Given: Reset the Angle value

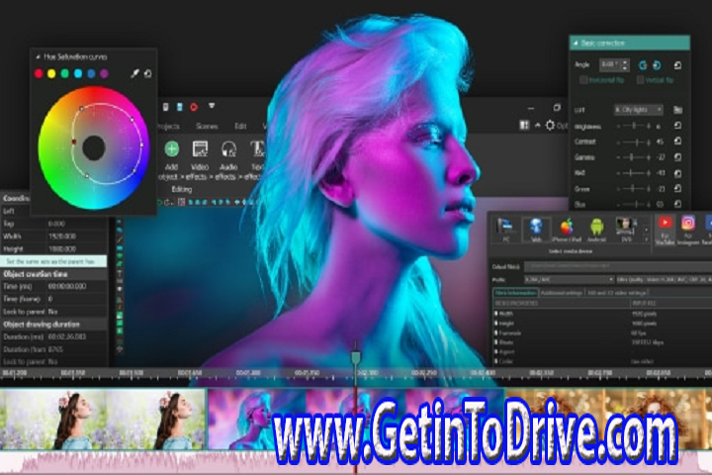Looking at the screenshot, I should (677, 65).
